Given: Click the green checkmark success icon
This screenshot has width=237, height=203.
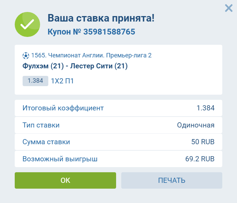Looking at the screenshot, I should click(27, 24).
